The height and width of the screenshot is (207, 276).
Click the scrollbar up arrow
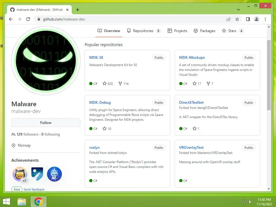269,27
